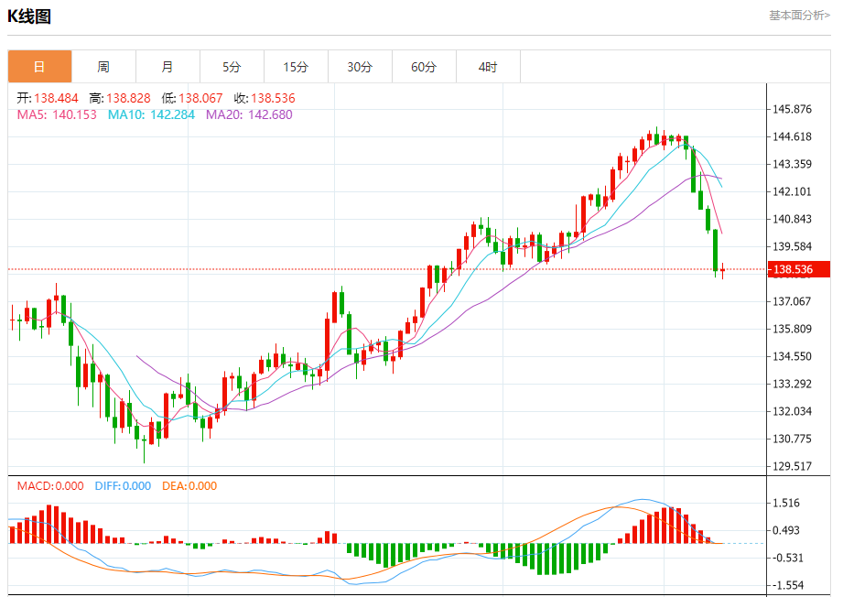The height and width of the screenshot is (597, 843).
Task: Open the 月 monthly chart tab
Action: (x=168, y=67)
